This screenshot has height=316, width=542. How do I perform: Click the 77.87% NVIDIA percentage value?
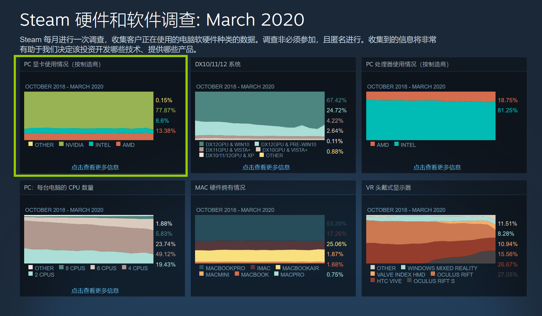pos(165,111)
